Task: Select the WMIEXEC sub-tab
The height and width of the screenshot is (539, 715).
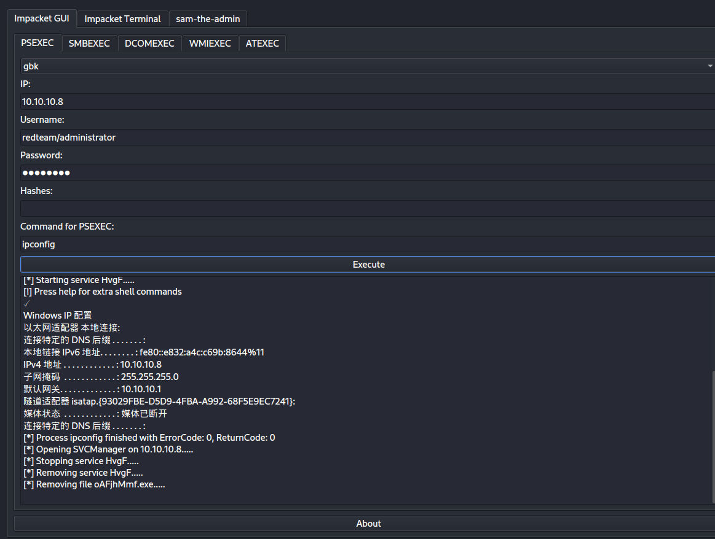Action: pos(210,43)
